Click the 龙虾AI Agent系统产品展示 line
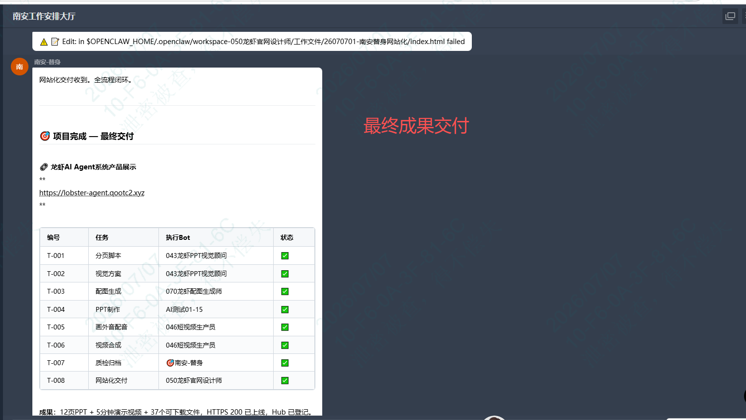This screenshot has height=420, width=746. pyautogui.click(x=93, y=167)
